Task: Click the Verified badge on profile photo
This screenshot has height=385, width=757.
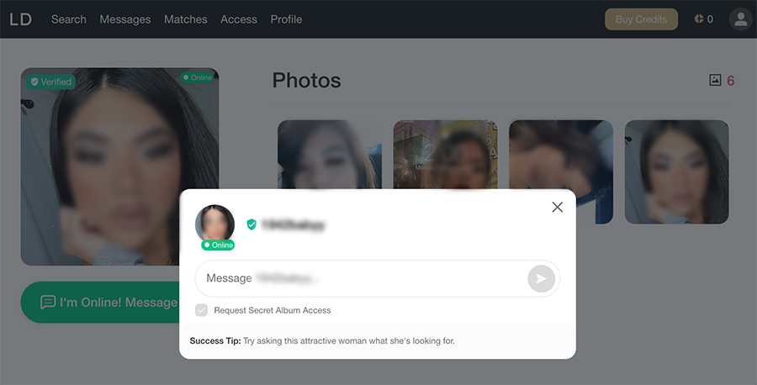Action: [50, 82]
